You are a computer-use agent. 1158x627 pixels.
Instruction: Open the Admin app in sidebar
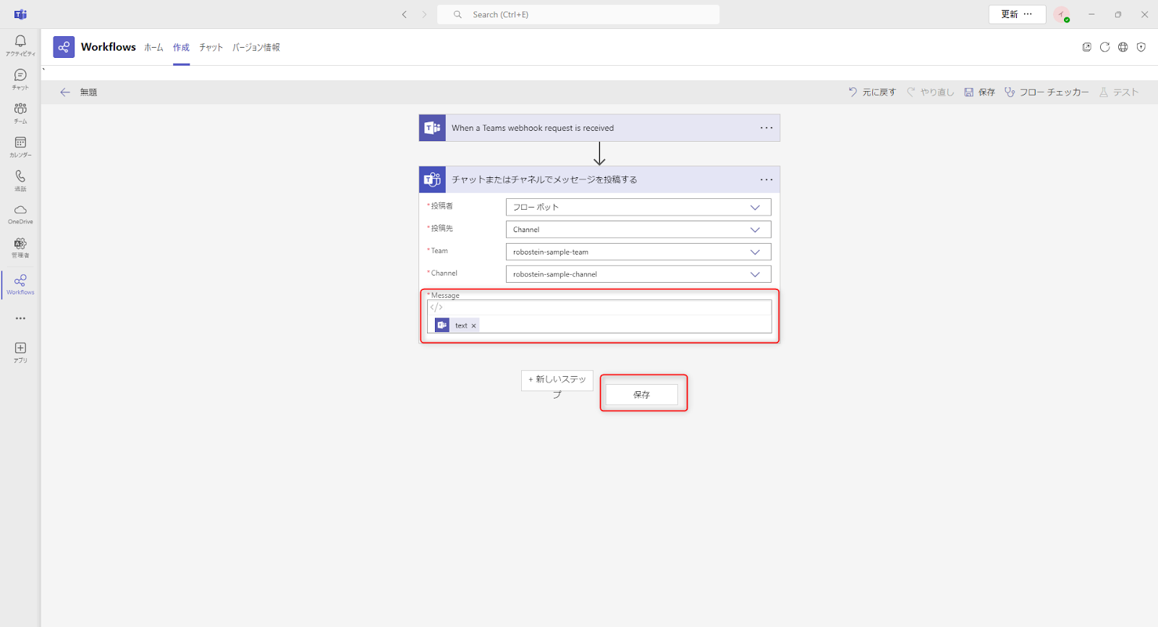(20, 247)
